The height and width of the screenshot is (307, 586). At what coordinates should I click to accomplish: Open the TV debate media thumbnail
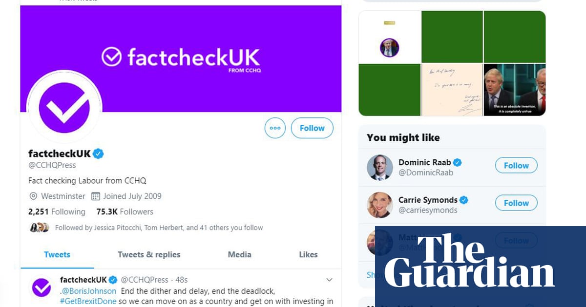click(515, 90)
